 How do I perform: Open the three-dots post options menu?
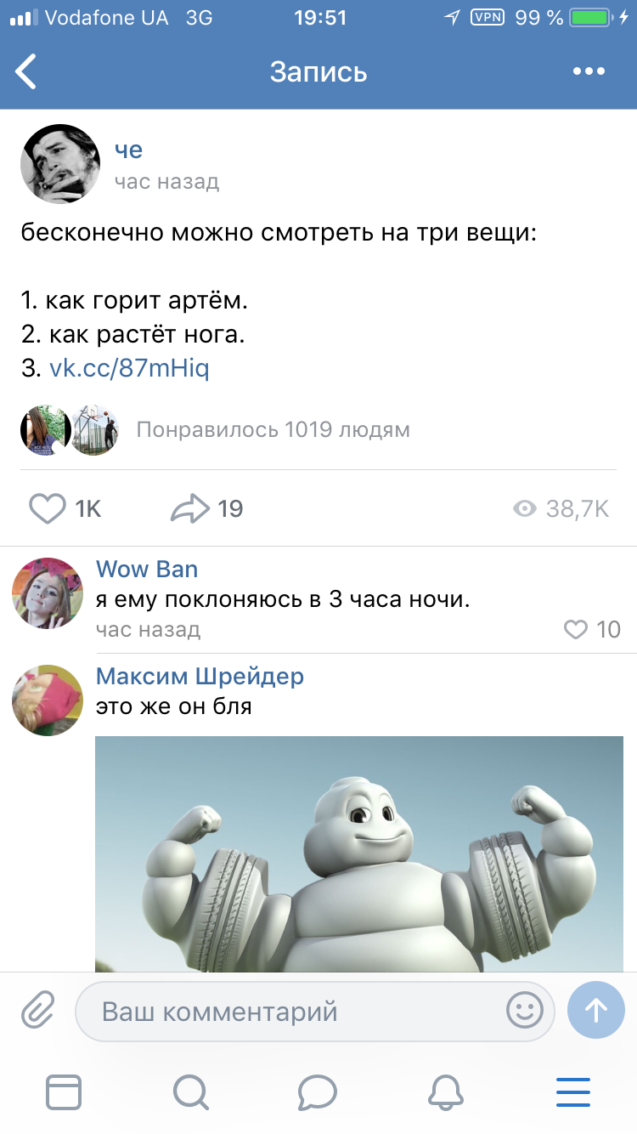tap(589, 72)
